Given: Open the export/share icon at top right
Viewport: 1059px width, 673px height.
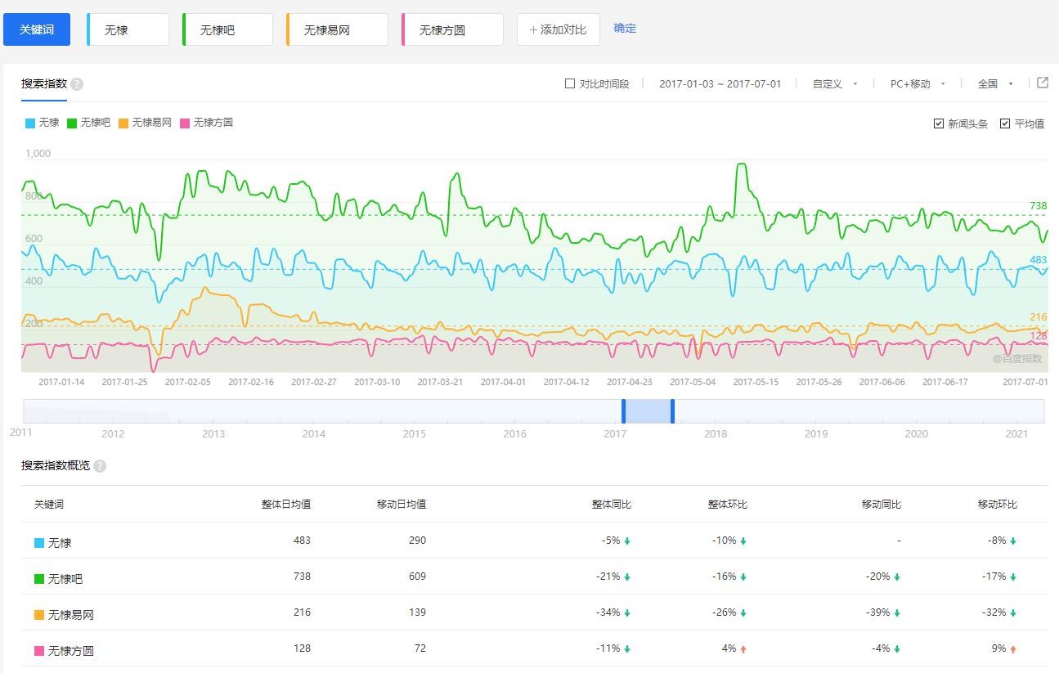Looking at the screenshot, I should (1042, 83).
